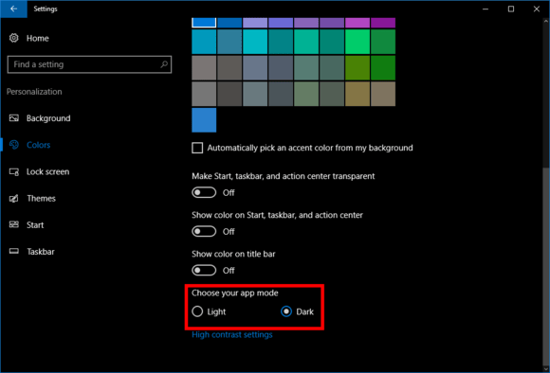Select the Dark app mode
Viewport: 550px width, 373px height.
tap(286, 311)
